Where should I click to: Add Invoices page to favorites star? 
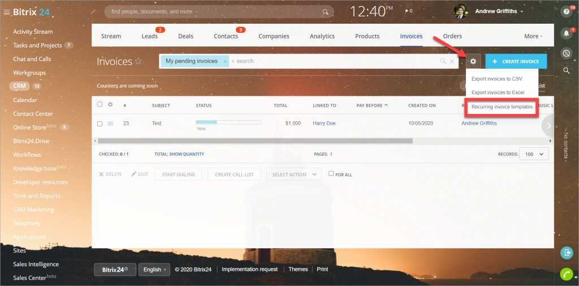(138, 61)
